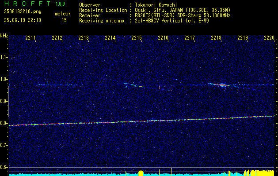The image size is (278, 176).
Task: Click the 2220 time marker
Action: click(269, 37)
